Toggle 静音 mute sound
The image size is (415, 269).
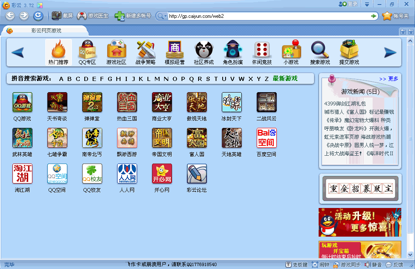[x=373, y=264]
